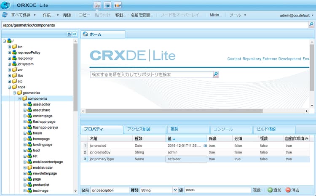
Task: Expand the contentpage node
Action: coord(25,116)
